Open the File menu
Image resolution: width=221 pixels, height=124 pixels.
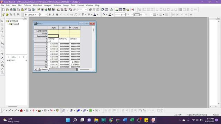2,6
